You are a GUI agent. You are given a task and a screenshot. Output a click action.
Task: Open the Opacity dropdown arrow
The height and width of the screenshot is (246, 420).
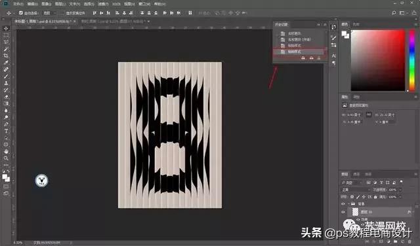coord(400,190)
